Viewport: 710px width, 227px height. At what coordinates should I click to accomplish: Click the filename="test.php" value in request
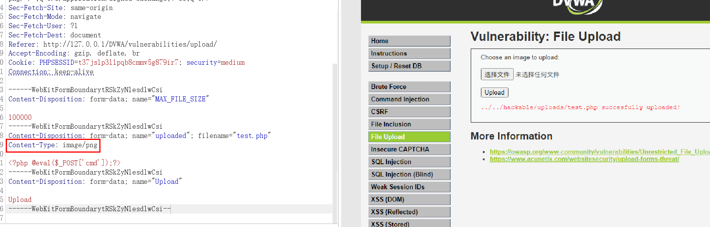pos(234,136)
